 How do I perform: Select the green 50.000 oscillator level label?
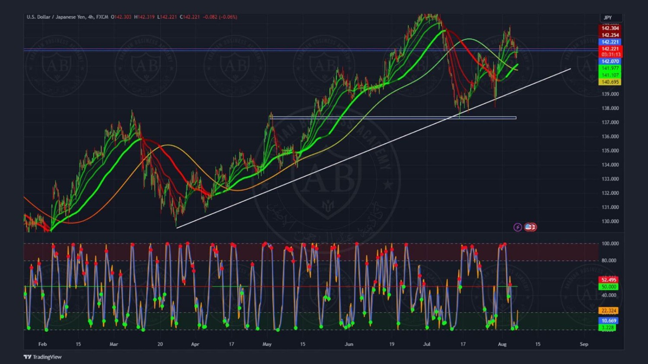[609, 287]
